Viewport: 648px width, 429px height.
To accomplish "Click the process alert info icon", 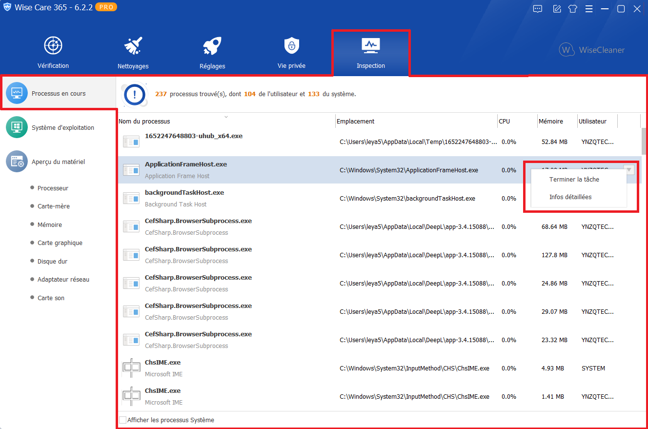I will click(135, 94).
